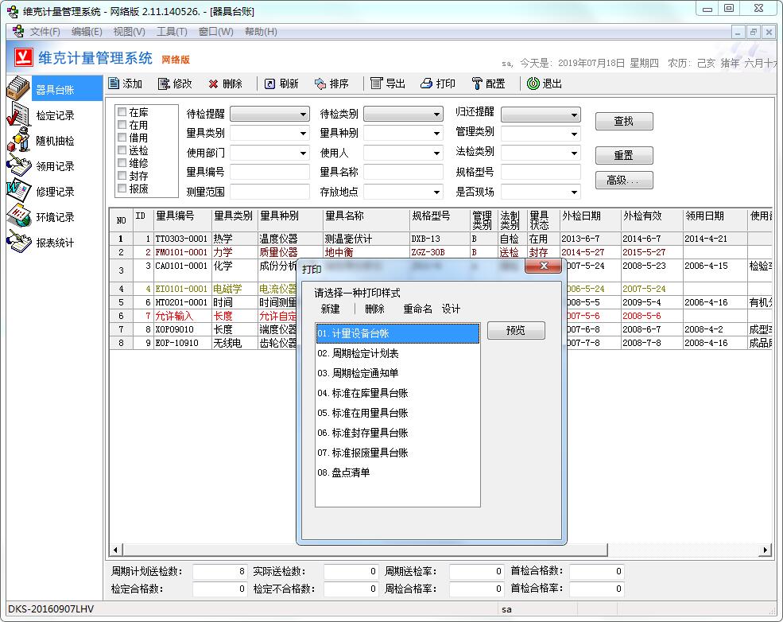Click the 高级... button
Image resolution: width=783 pixels, height=622 pixels.
[x=624, y=180]
